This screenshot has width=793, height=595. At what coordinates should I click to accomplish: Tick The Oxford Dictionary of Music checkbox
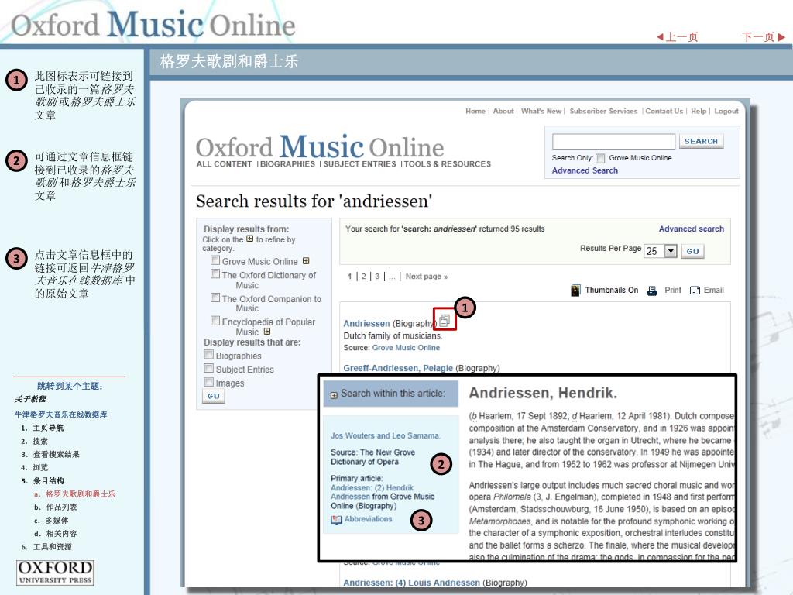coord(215,273)
